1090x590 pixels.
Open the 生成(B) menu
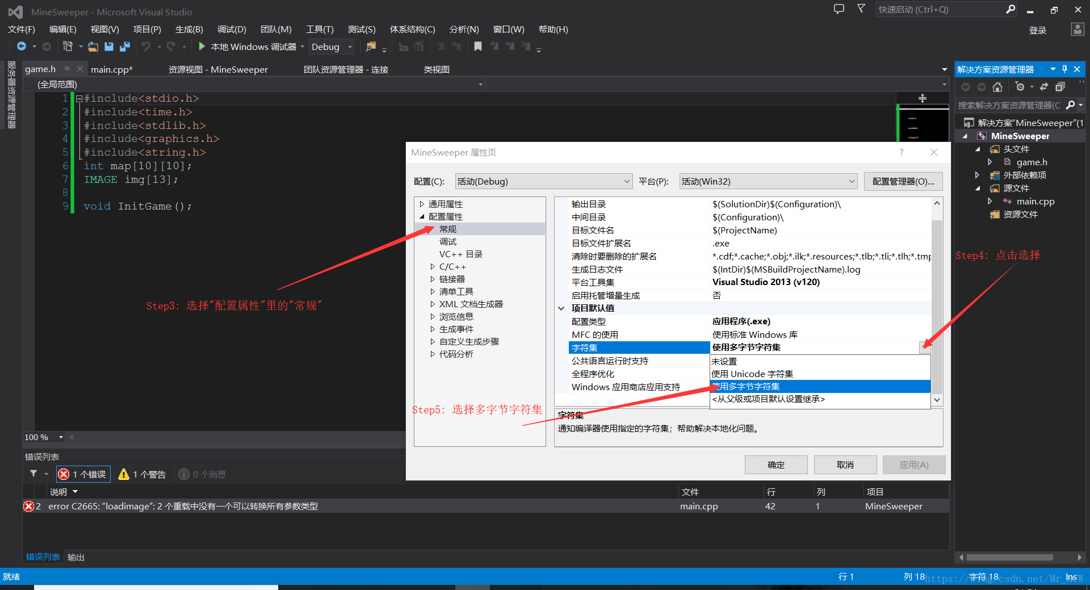coord(189,30)
